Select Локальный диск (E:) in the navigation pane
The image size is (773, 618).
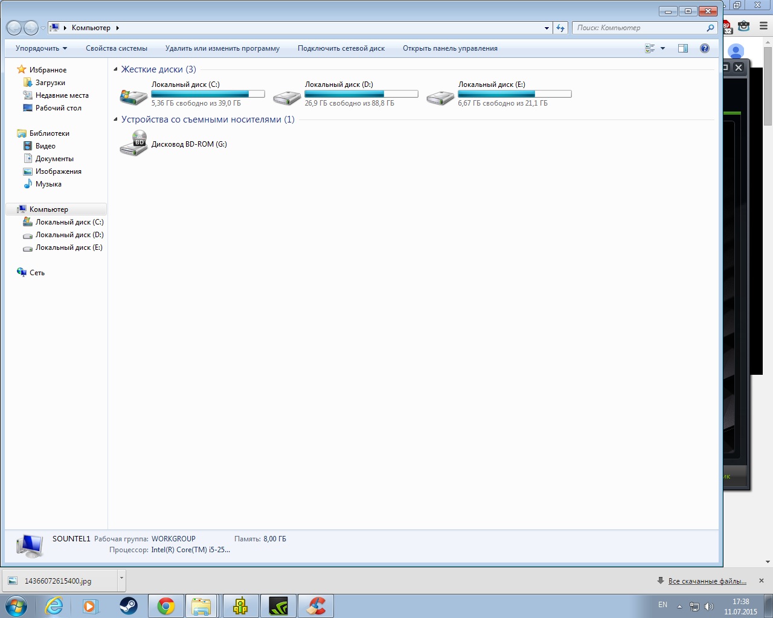[x=69, y=247]
